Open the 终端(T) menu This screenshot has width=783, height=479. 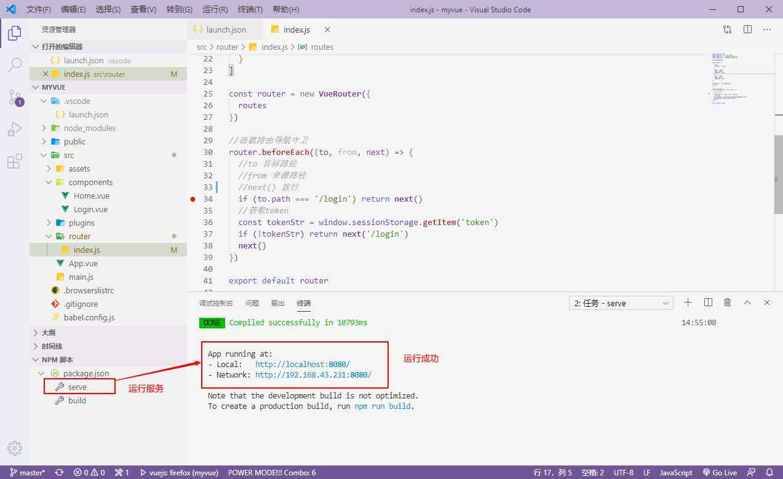[250, 10]
